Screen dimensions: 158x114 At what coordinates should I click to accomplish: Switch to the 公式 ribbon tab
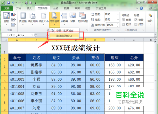(x=56, y=8)
